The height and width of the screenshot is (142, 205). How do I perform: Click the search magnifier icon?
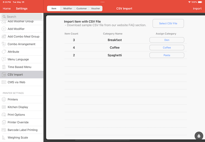pos(4,17)
